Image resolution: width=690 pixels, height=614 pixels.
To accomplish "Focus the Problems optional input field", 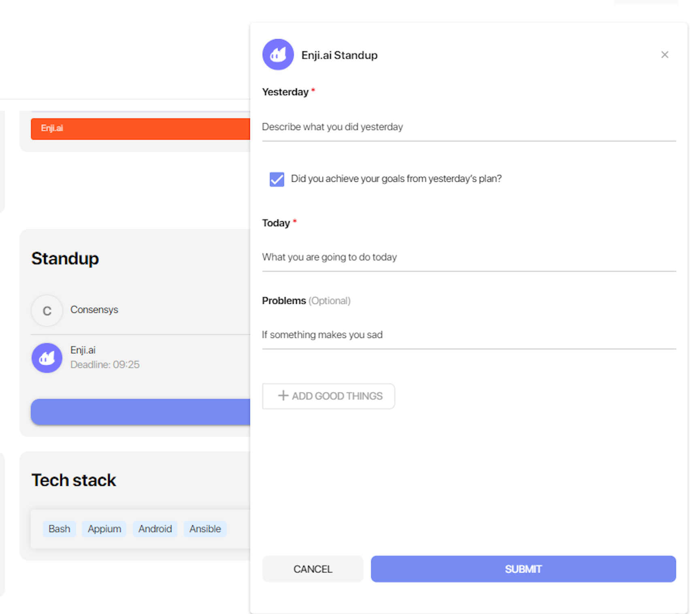I will point(469,335).
